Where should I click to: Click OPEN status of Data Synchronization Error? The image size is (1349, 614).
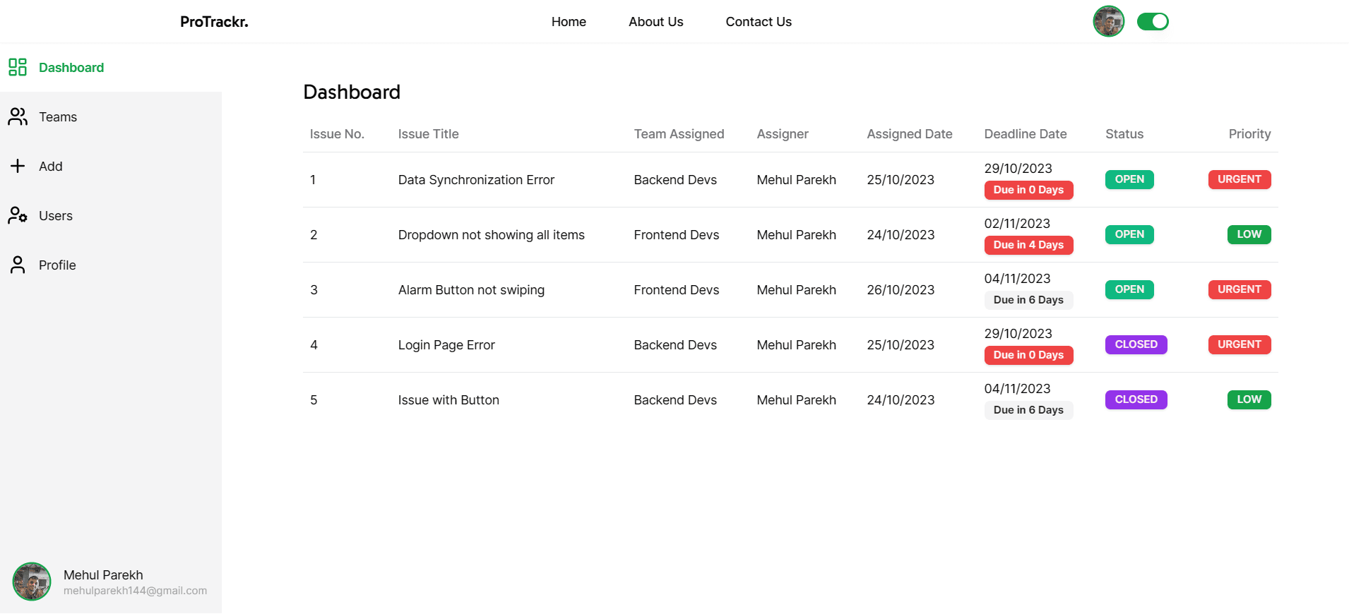(1129, 179)
